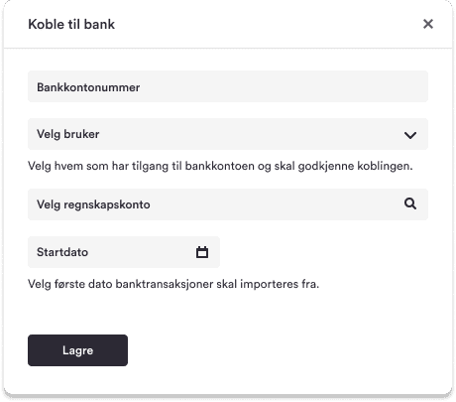Open the Startdato date picker field

124,252
